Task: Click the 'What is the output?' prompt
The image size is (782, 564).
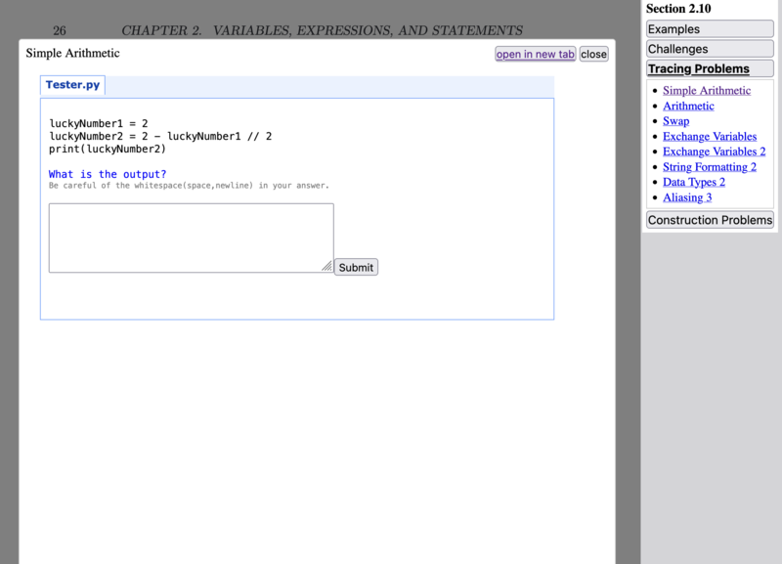Action: pos(108,174)
